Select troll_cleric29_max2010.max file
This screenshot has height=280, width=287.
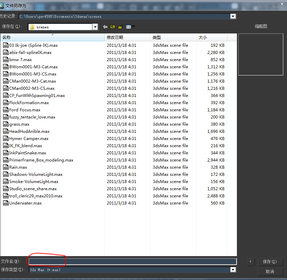click(x=36, y=196)
